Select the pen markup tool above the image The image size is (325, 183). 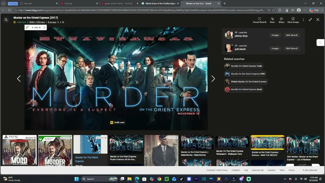click(x=27, y=27)
